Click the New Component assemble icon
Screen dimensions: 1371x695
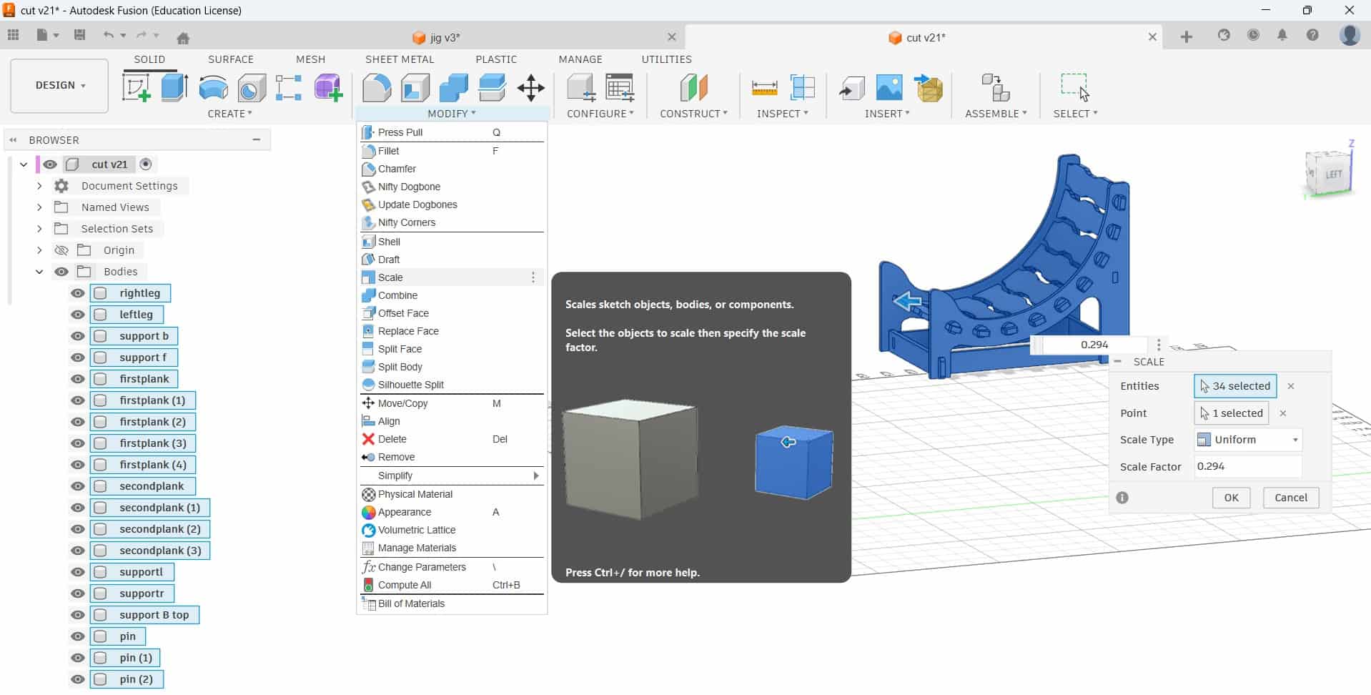pos(995,88)
